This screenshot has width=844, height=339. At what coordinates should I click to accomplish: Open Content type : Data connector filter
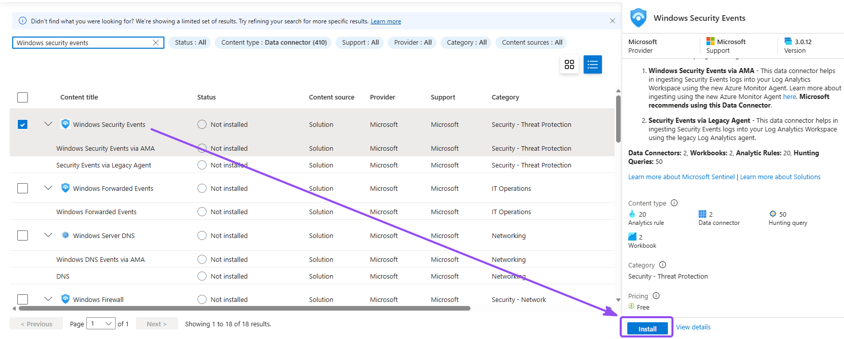[x=274, y=43]
